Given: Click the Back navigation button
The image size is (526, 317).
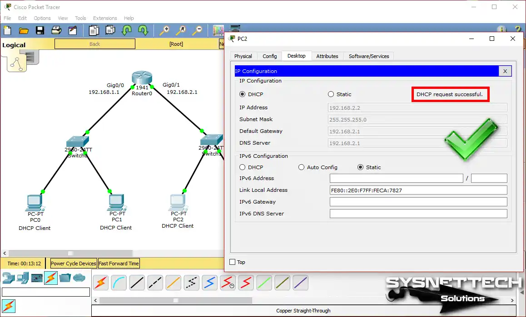Looking at the screenshot, I should point(94,44).
